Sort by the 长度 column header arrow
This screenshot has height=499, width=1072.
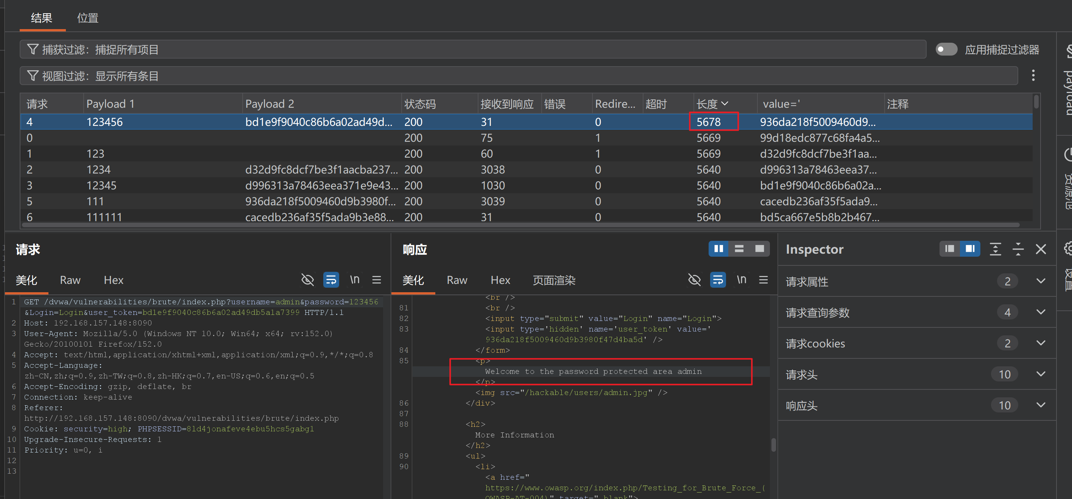coord(725,104)
